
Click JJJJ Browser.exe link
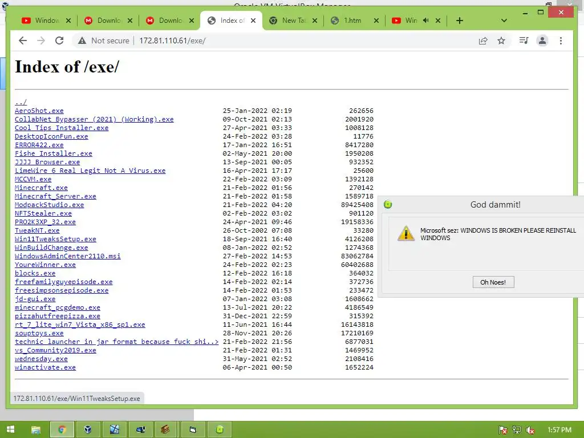click(47, 162)
